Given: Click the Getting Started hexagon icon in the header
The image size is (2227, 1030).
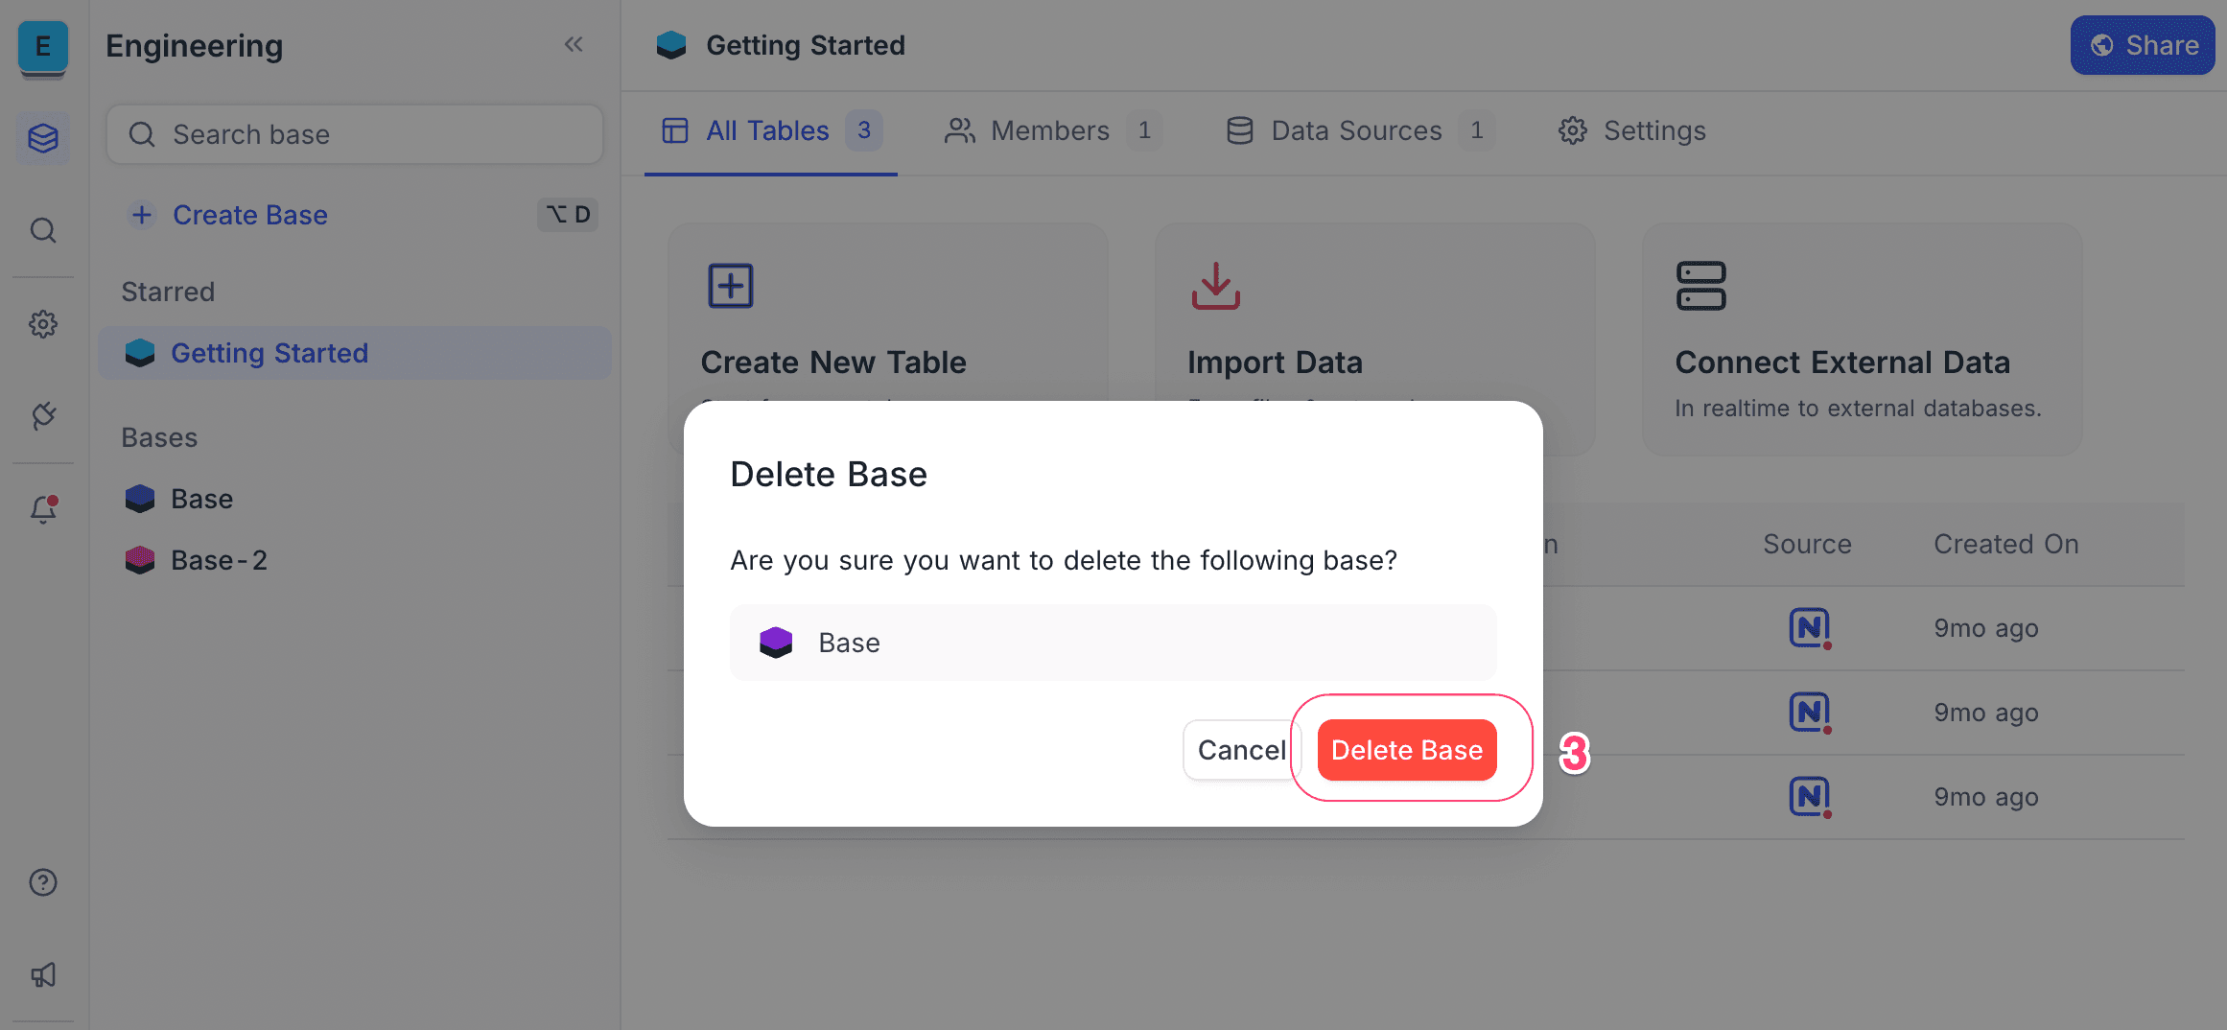Looking at the screenshot, I should pos(671,44).
